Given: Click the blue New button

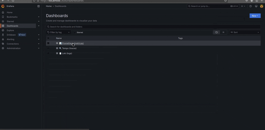Looking at the screenshot, I should point(255,16).
